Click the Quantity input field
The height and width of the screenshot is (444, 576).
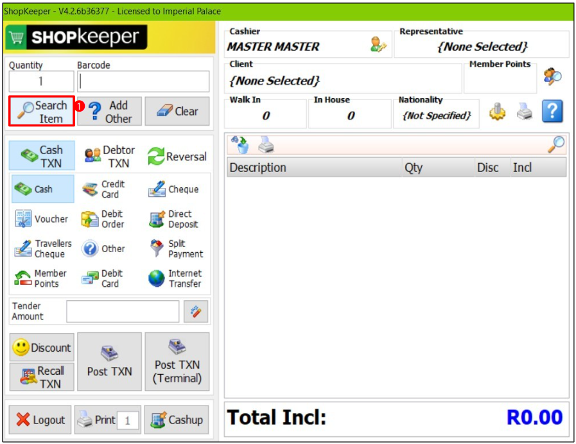(x=41, y=81)
